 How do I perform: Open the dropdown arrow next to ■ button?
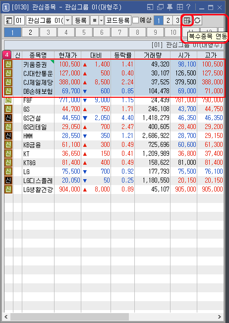click(x=101, y=20)
